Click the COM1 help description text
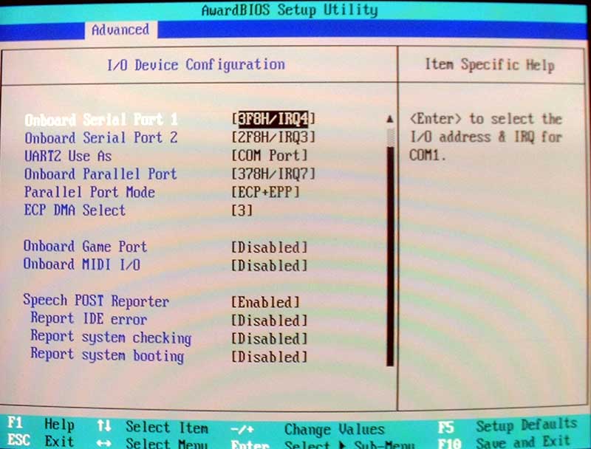Viewport: 591px width, 449px height. [x=486, y=137]
